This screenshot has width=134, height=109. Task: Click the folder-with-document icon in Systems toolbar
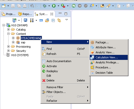(47, 20)
